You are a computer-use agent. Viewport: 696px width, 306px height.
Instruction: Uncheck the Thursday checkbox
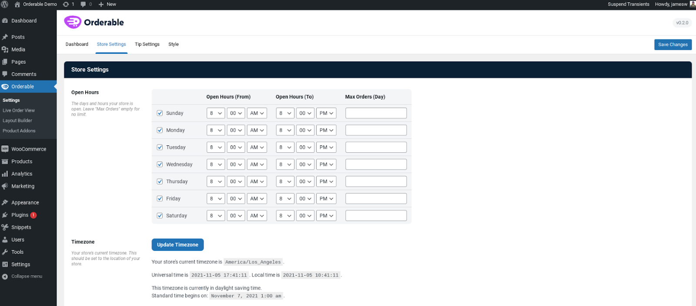coord(160,181)
